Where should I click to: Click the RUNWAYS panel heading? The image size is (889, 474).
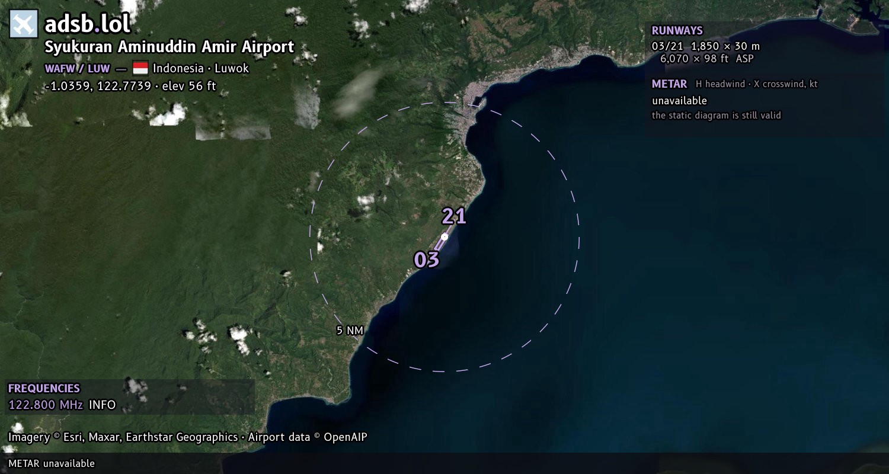[x=677, y=31]
